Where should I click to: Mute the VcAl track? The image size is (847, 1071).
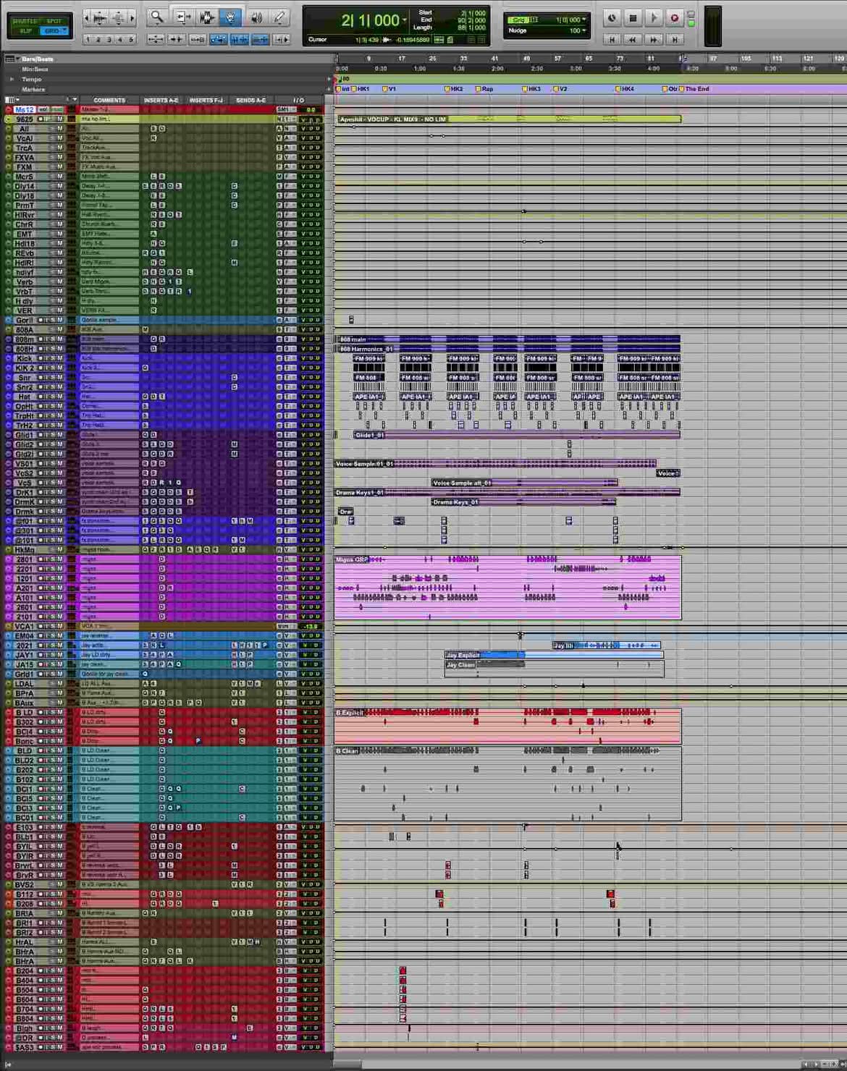pyautogui.click(x=60, y=137)
